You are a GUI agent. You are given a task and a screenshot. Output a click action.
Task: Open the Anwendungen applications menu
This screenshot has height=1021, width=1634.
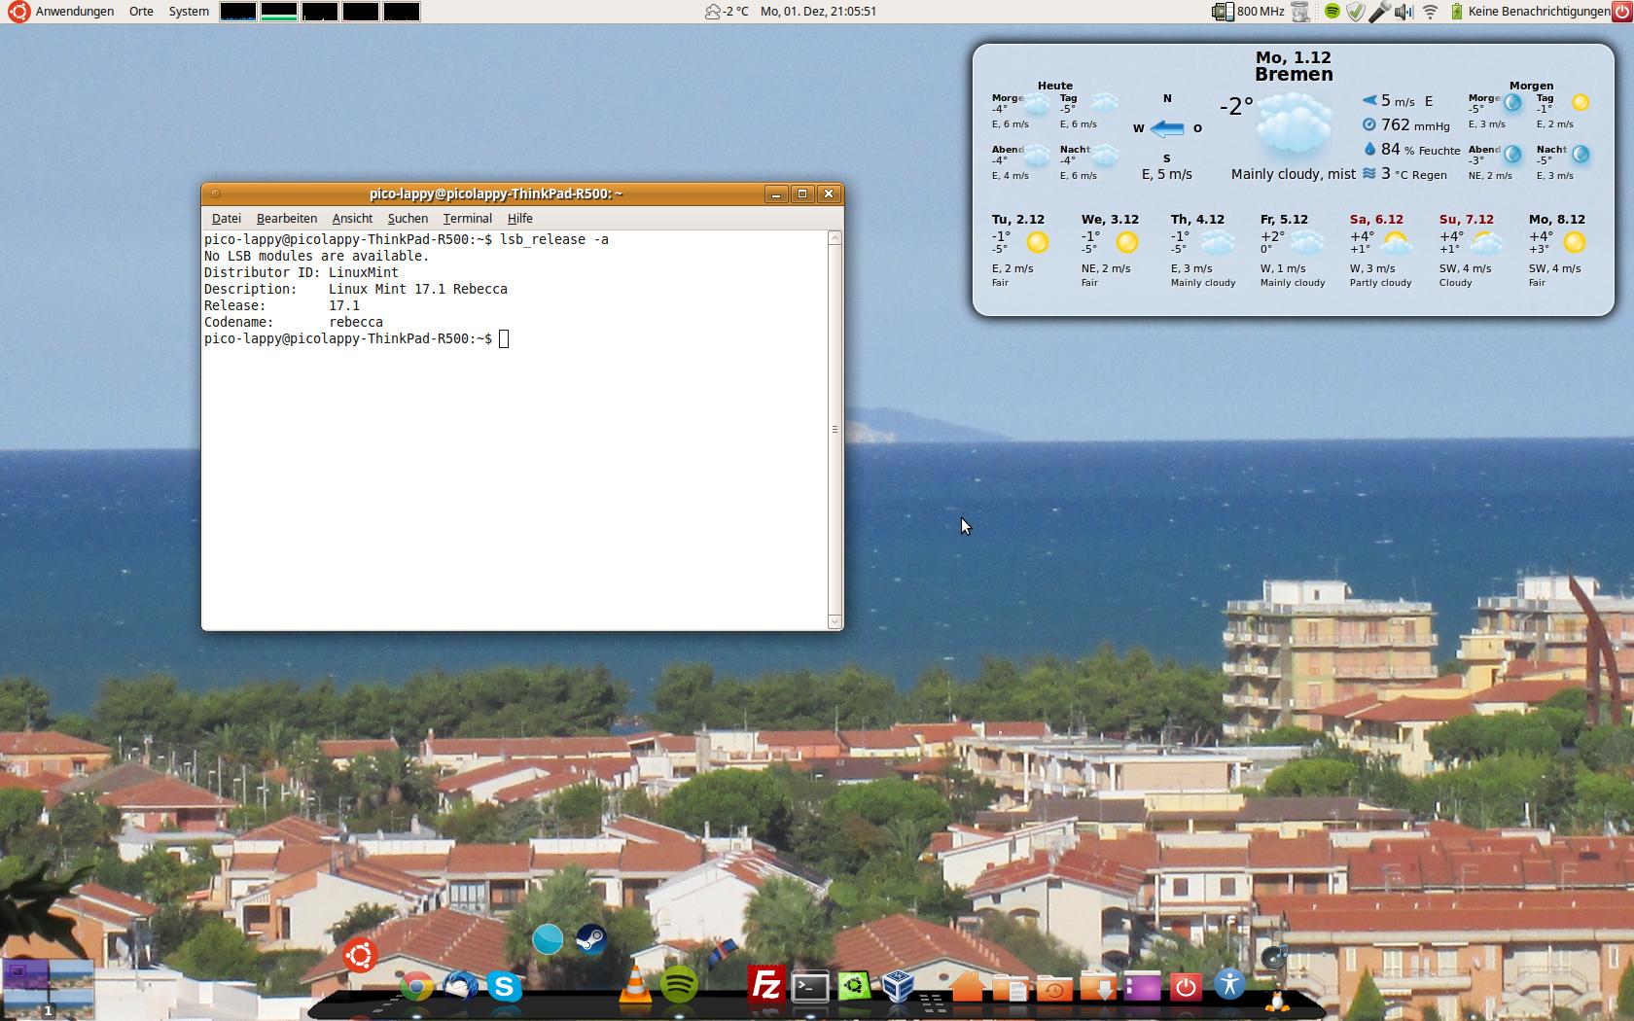[74, 12]
